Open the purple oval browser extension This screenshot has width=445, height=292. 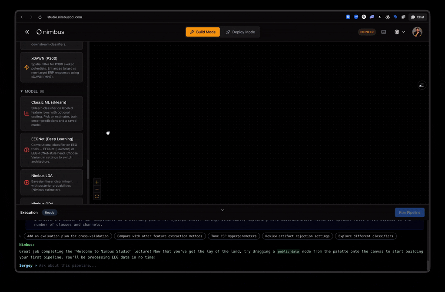click(372, 17)
